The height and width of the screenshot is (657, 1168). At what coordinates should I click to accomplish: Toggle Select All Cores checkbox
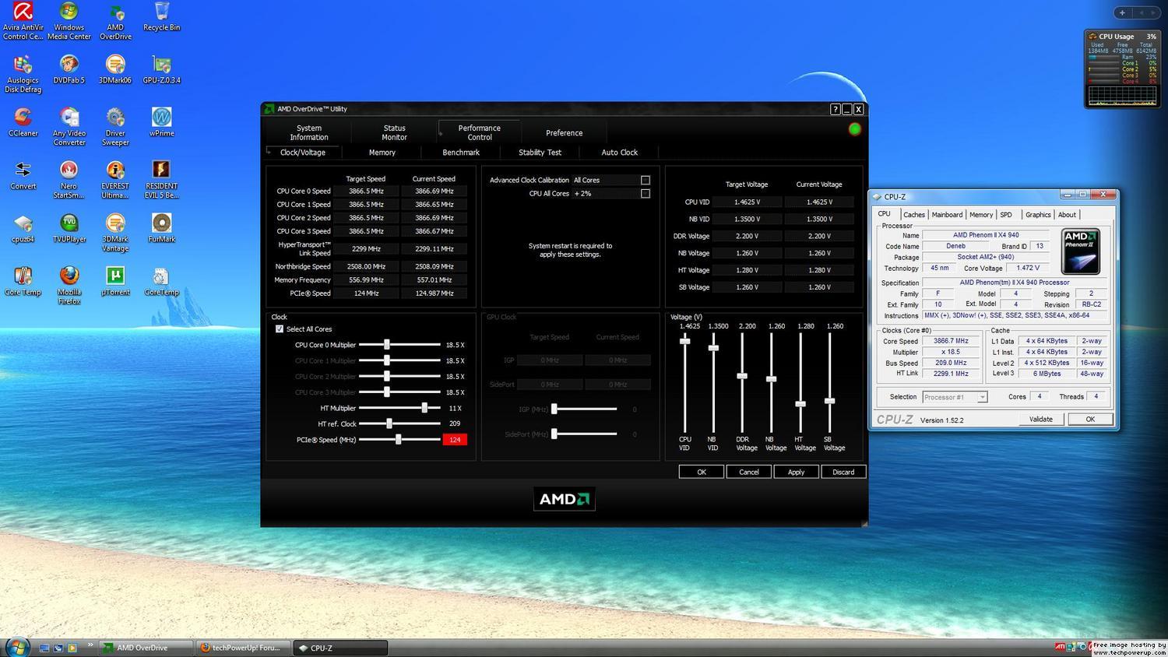point(280,329)
